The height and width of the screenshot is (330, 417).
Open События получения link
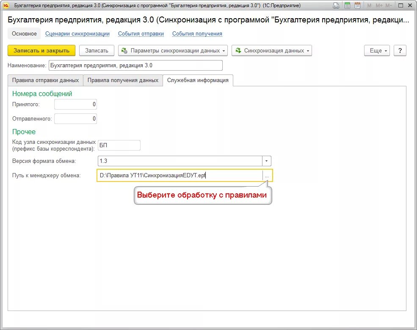tap(197, 34)
